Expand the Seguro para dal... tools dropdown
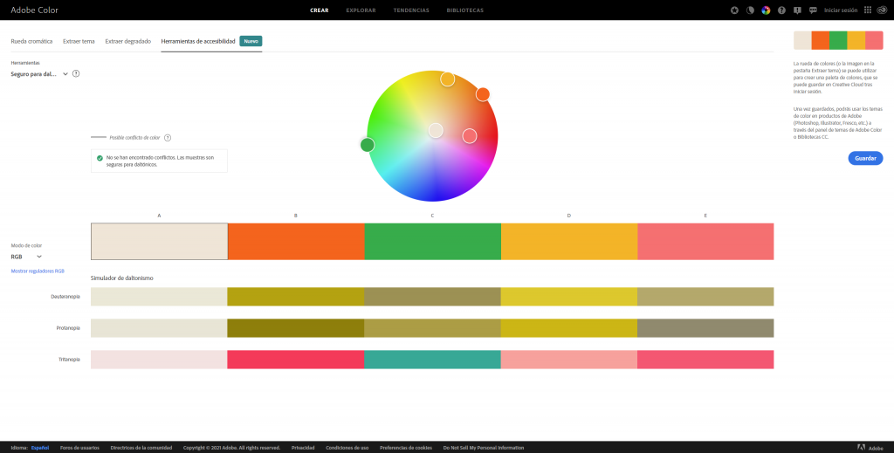 (x=39, y=74)
